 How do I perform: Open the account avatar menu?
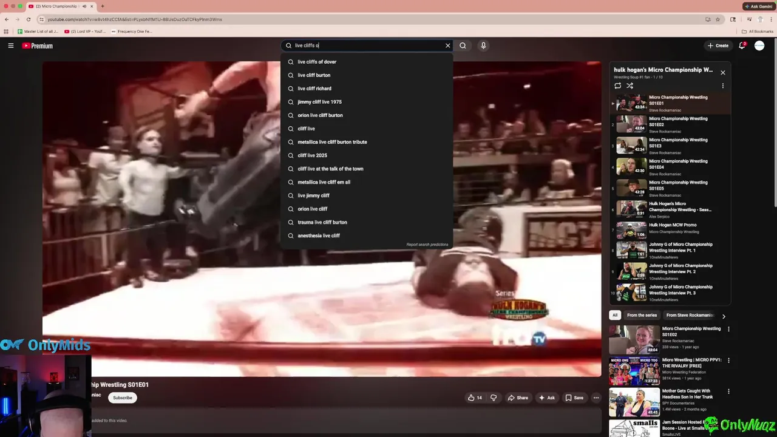(x=759, y=46)
